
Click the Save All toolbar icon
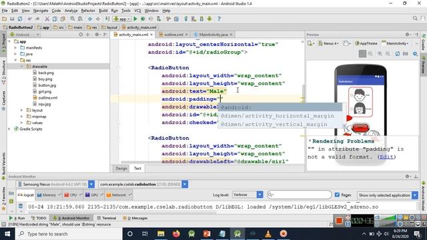[12, 19]
